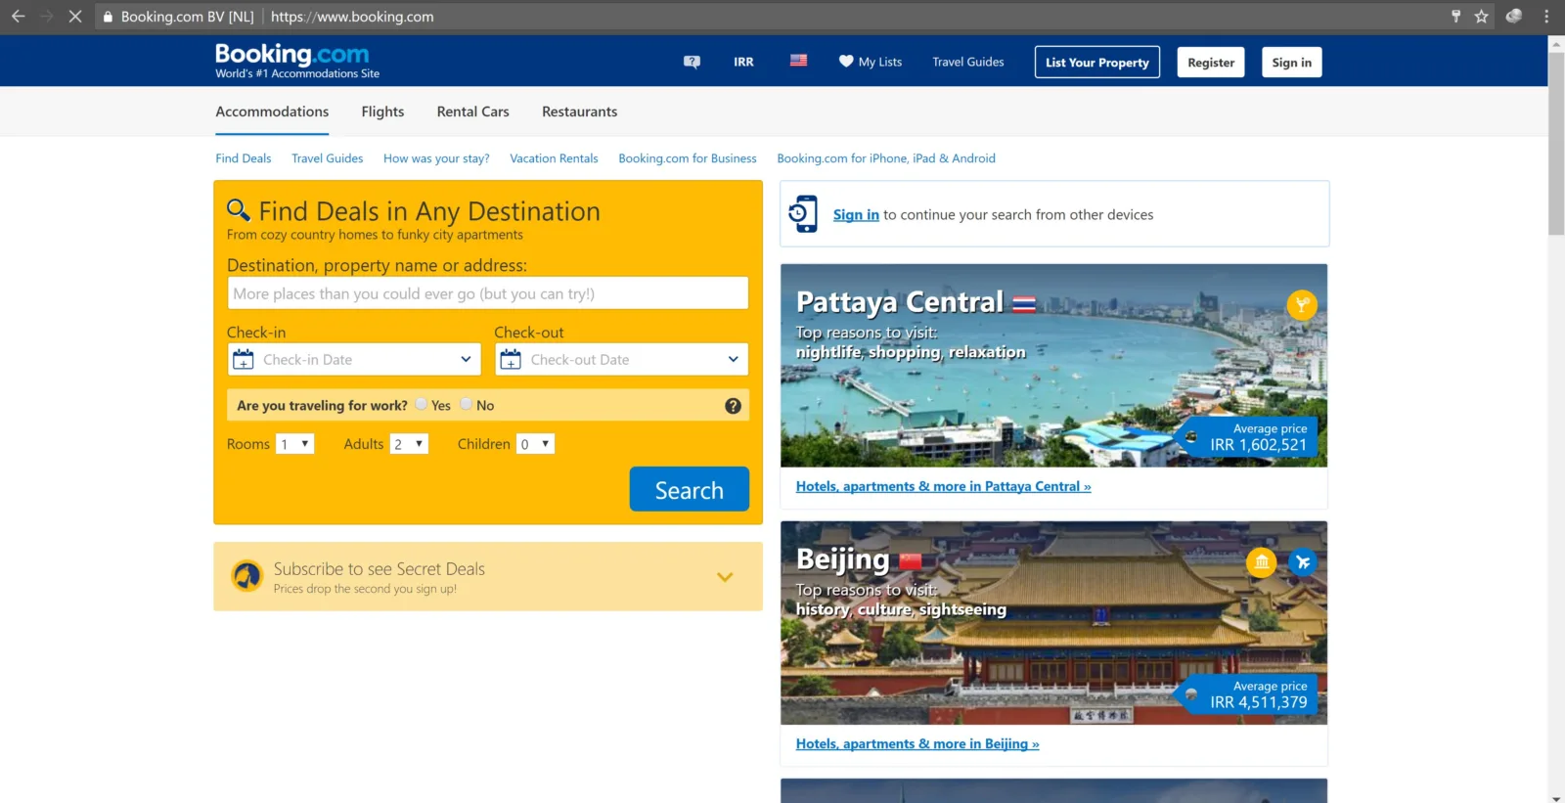Screen dimensions: 1565x803
Task: Click the museum badge icon on Beijing card
Action: tap(1262, 562)
